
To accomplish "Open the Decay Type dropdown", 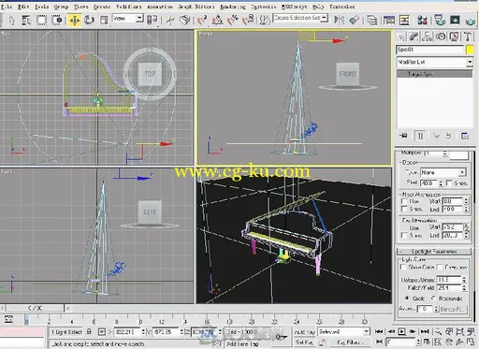I will pyautogui.click(x=462, y=172).
